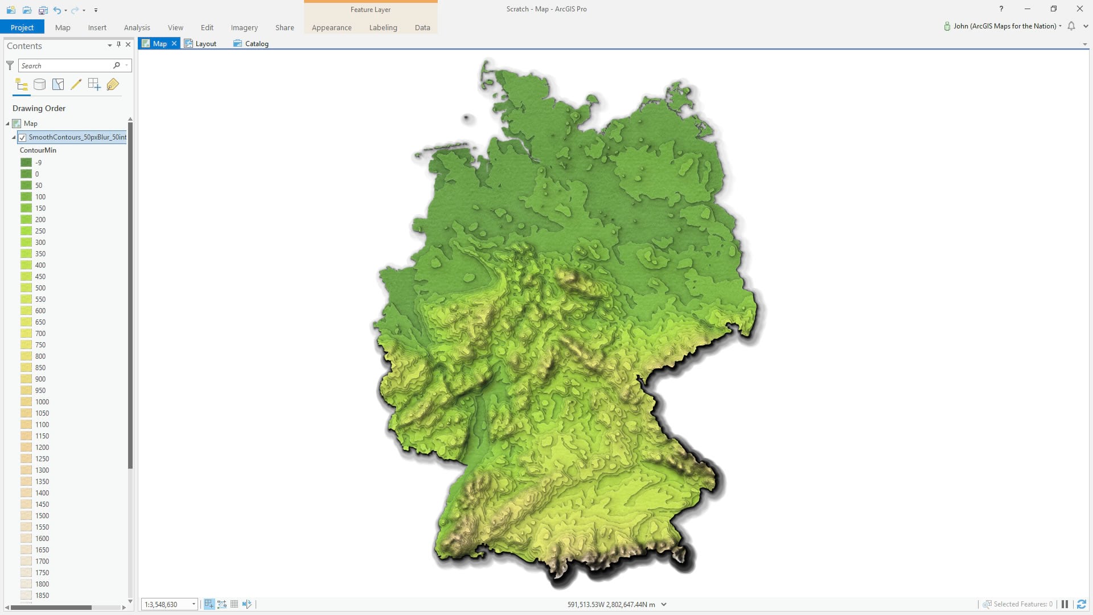
Task: Toggle the Snapping status bar icon
Action: (209, 604)
